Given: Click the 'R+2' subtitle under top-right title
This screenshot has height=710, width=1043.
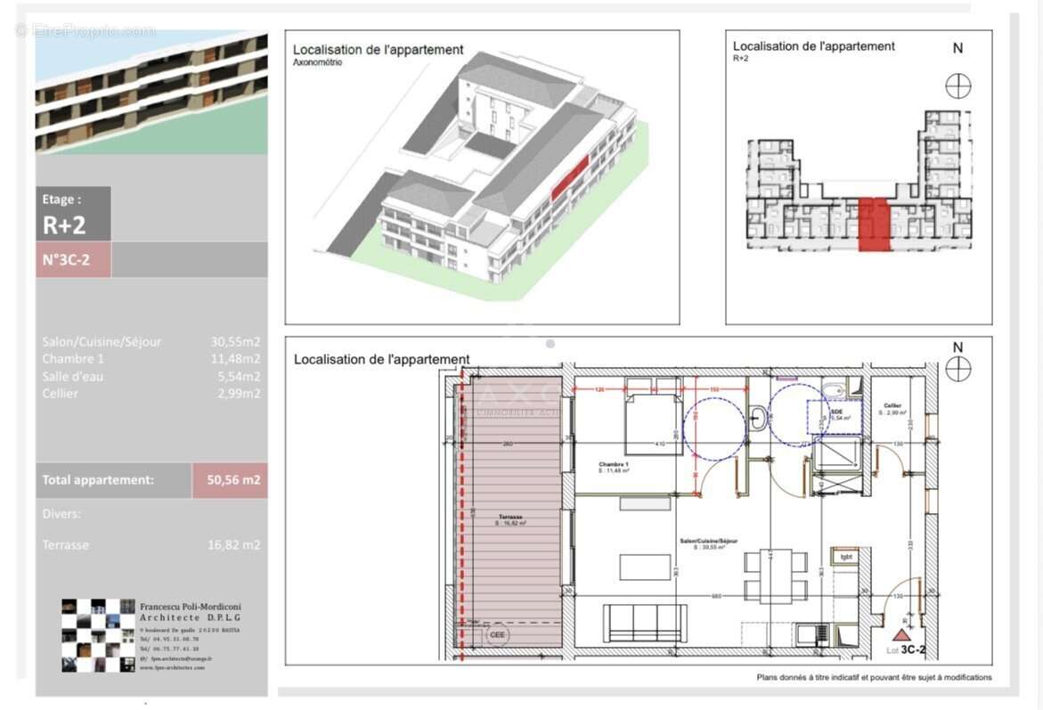Looking at the screenshot, I should coord(740,59).
